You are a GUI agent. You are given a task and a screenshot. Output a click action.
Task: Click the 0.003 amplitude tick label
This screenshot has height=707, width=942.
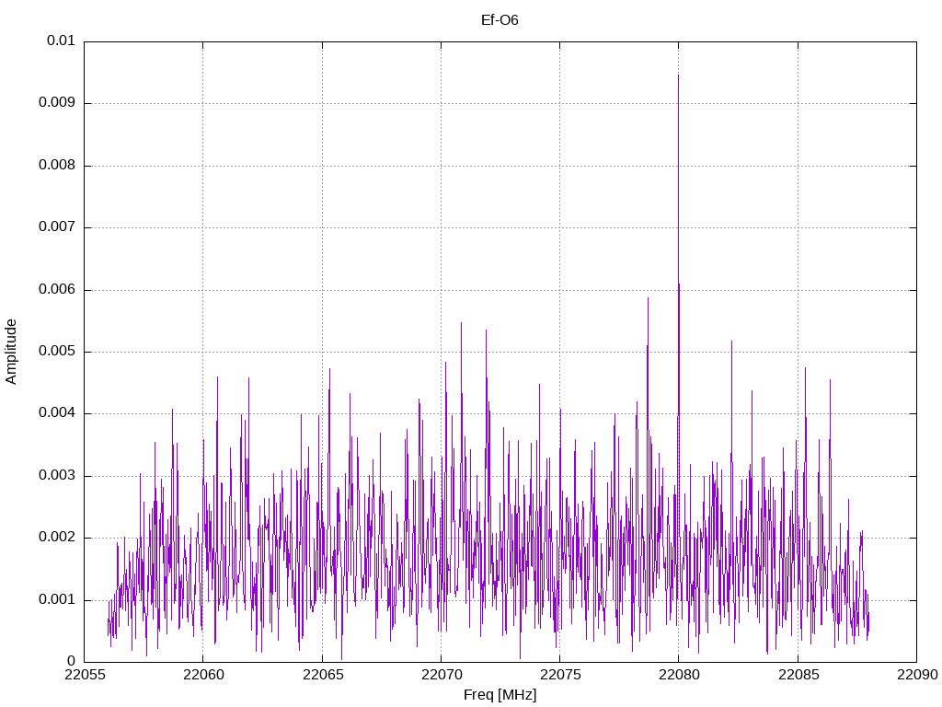[57, 476]
